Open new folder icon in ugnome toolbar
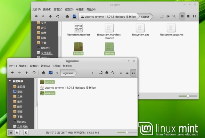Viewport: 205px width, 138px height. click(107, 73)
